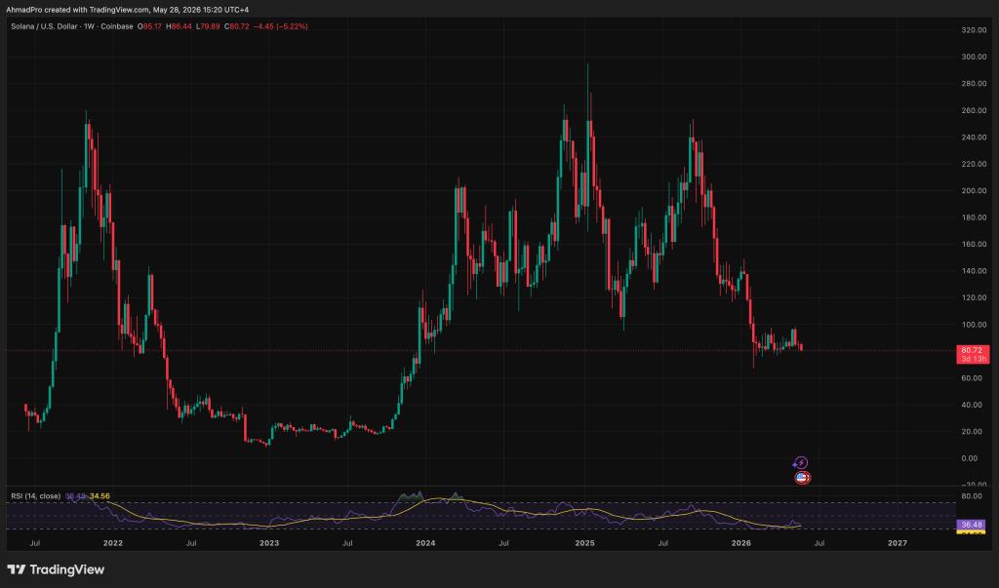Click the 240.00 price axis label
Viewport: 999px width, 588px height.
click(974, 137)
